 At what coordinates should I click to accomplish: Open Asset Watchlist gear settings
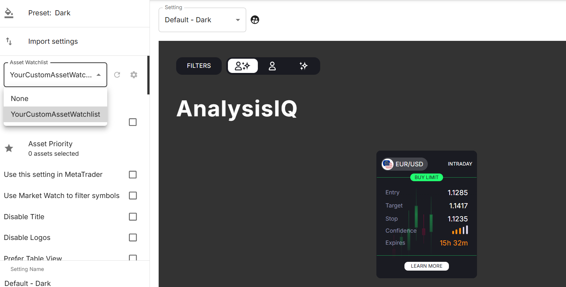[x=134, y=75]
